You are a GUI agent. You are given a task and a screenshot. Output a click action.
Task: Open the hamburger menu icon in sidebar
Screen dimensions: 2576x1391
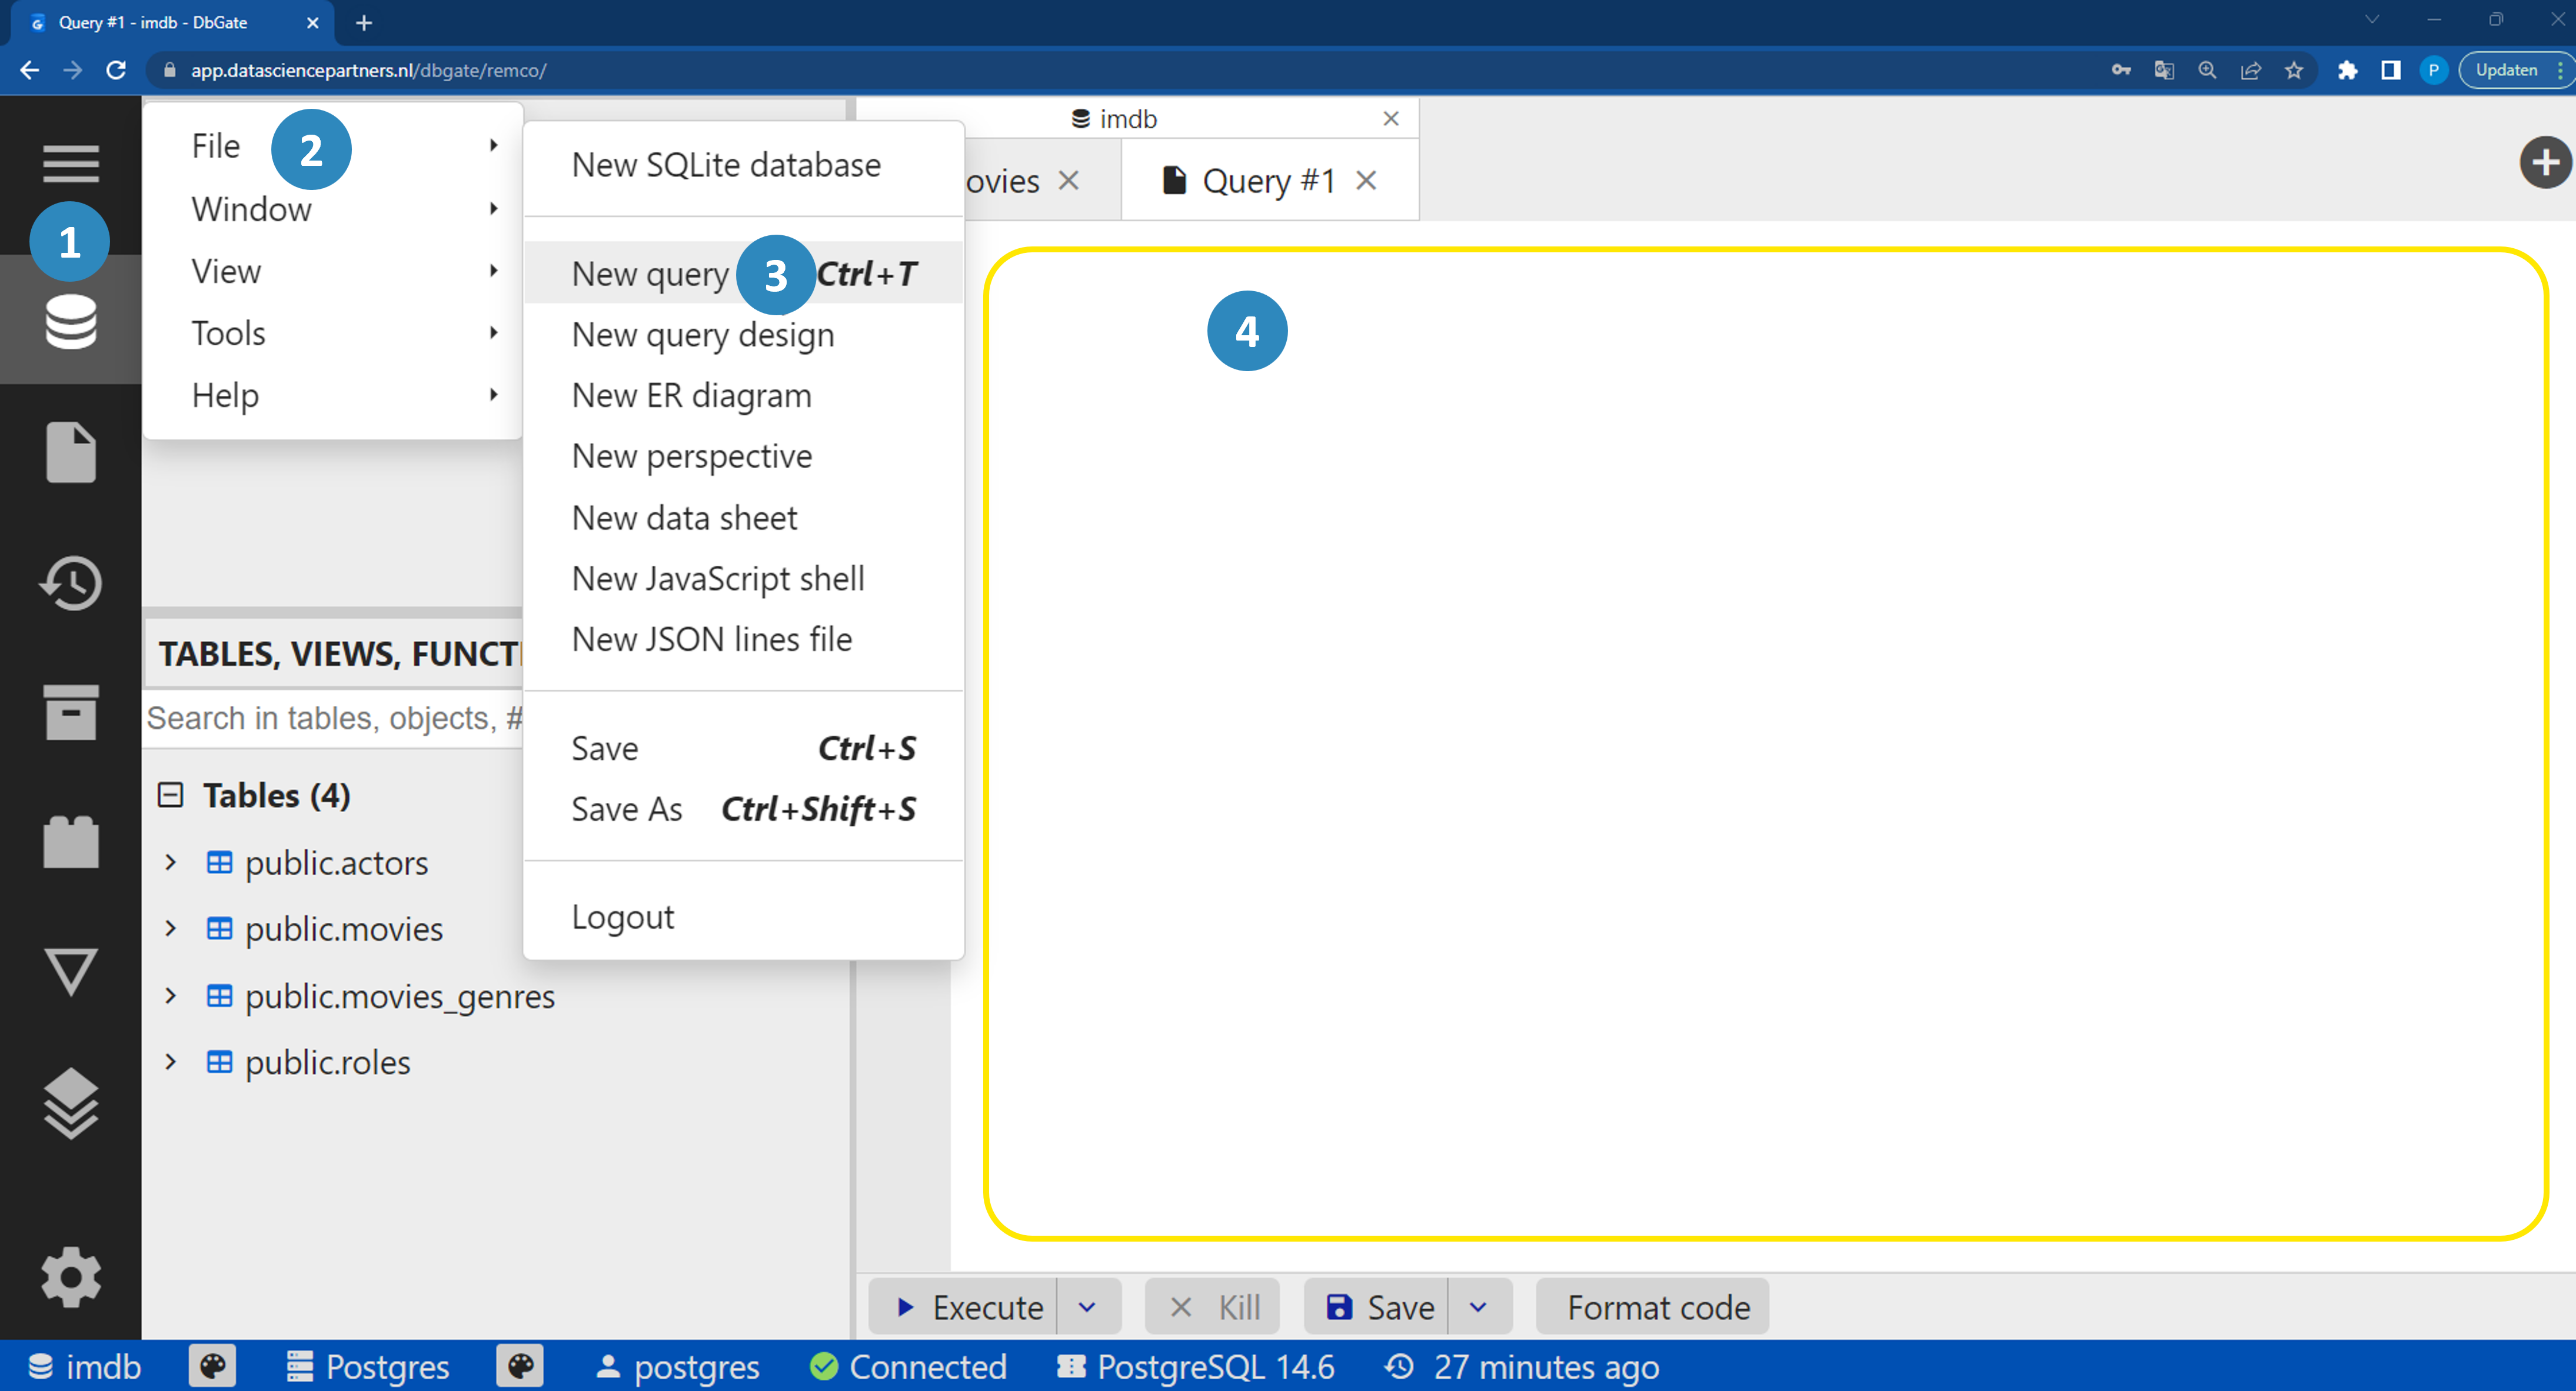tap(70, 163)
